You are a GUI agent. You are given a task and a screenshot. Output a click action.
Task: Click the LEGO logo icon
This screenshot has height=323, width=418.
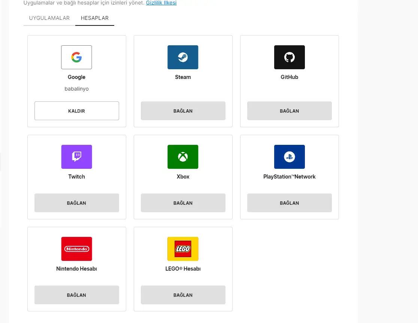pyautogui.click(x=183, y=249)
